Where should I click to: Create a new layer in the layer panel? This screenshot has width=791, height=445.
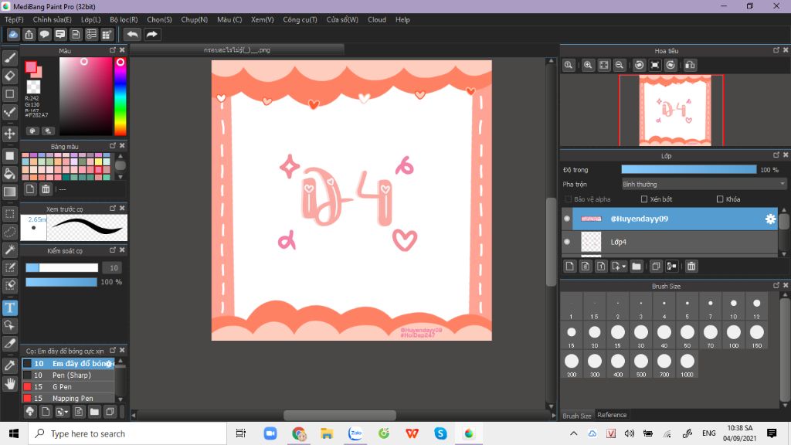tap(569, 267)
